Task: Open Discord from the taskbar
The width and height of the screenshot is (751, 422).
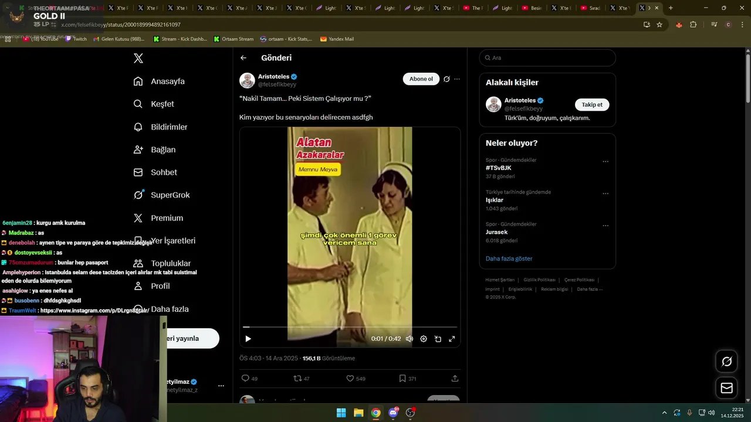Action: pos(393,413)
